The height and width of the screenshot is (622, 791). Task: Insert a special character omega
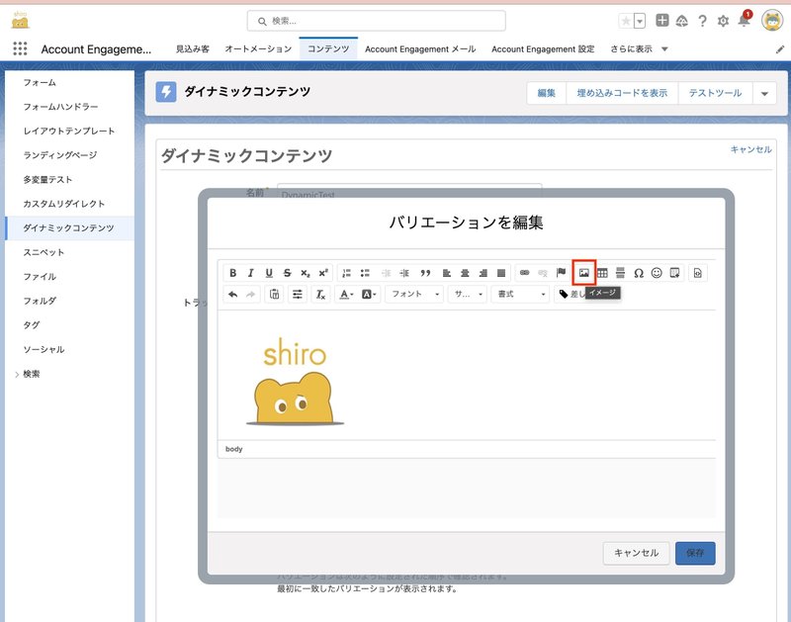click(x=639, y=273)
